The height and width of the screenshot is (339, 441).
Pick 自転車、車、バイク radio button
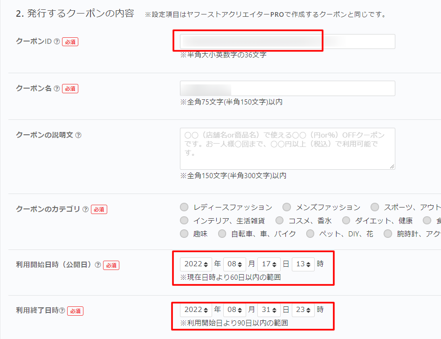click(222, 234)
